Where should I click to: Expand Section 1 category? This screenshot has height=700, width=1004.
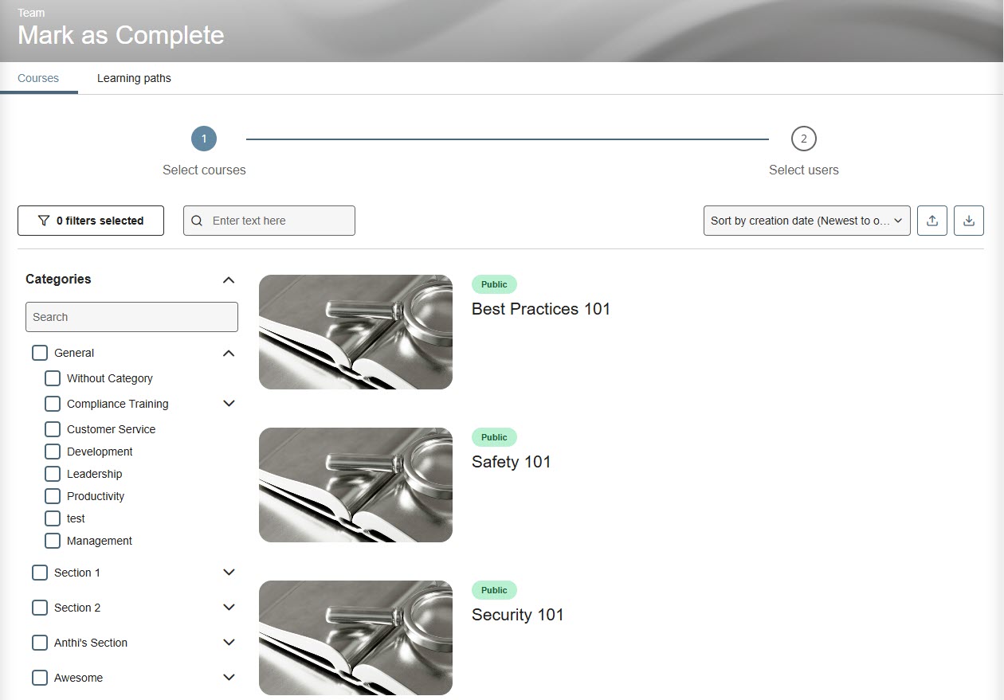point(229,573)
